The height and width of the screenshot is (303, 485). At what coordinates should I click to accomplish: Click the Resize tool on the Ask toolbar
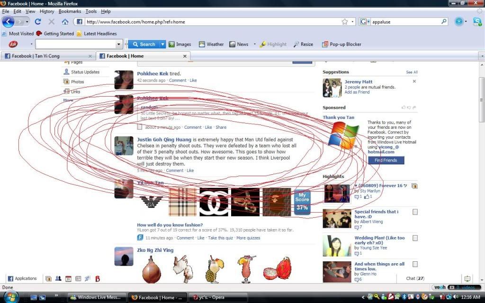303,44
